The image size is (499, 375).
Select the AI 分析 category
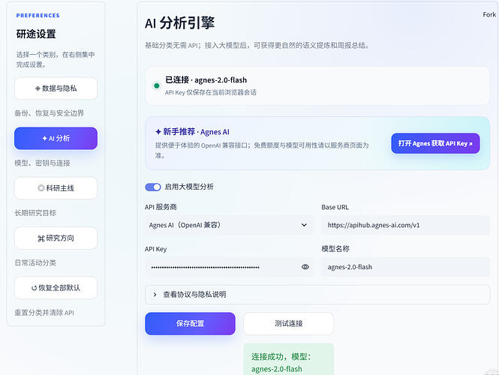point(56,138)
